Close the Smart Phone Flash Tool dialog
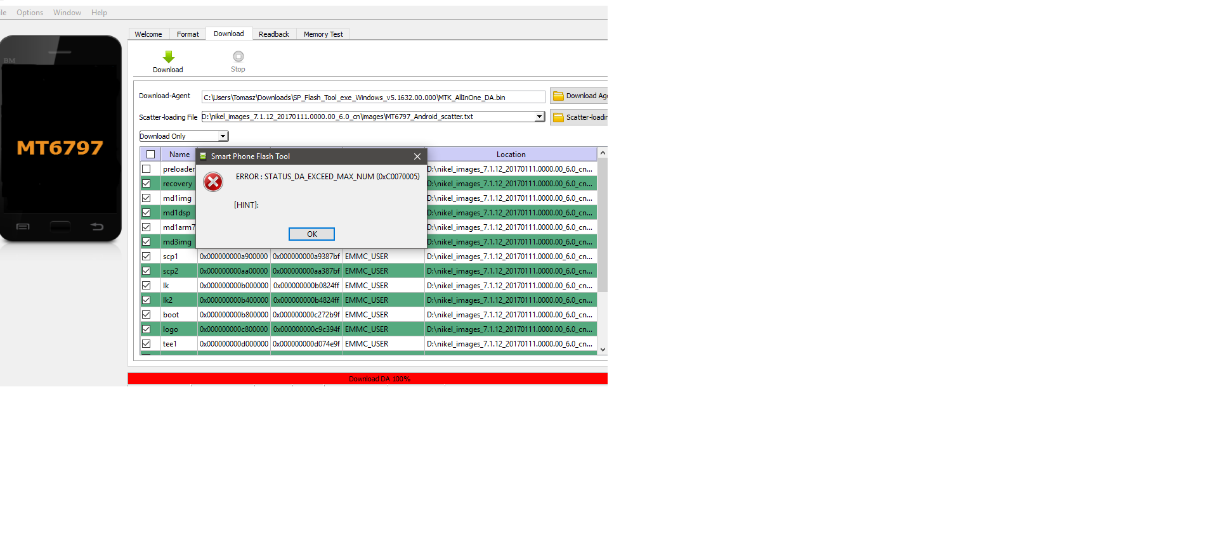 417,156
